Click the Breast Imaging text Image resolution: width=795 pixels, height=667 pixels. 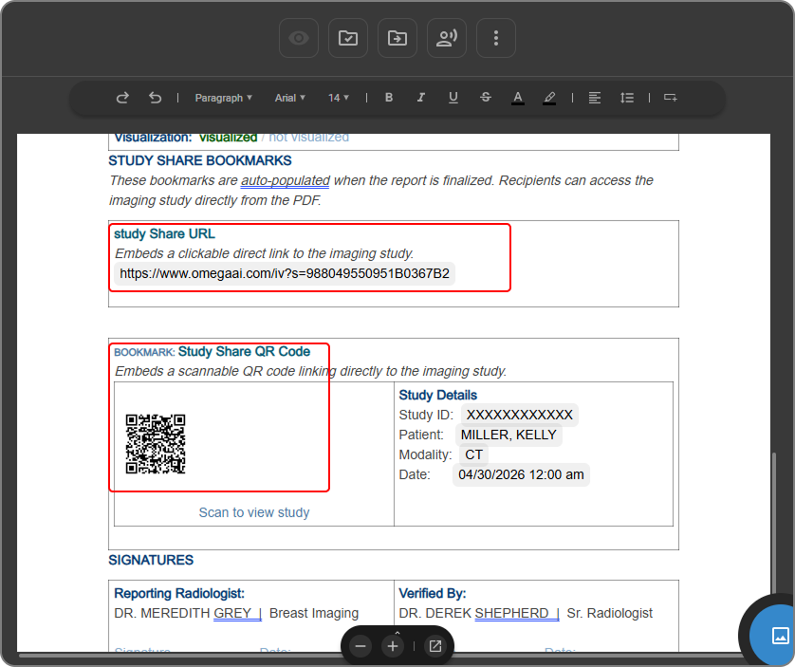(x=314, y=613)
